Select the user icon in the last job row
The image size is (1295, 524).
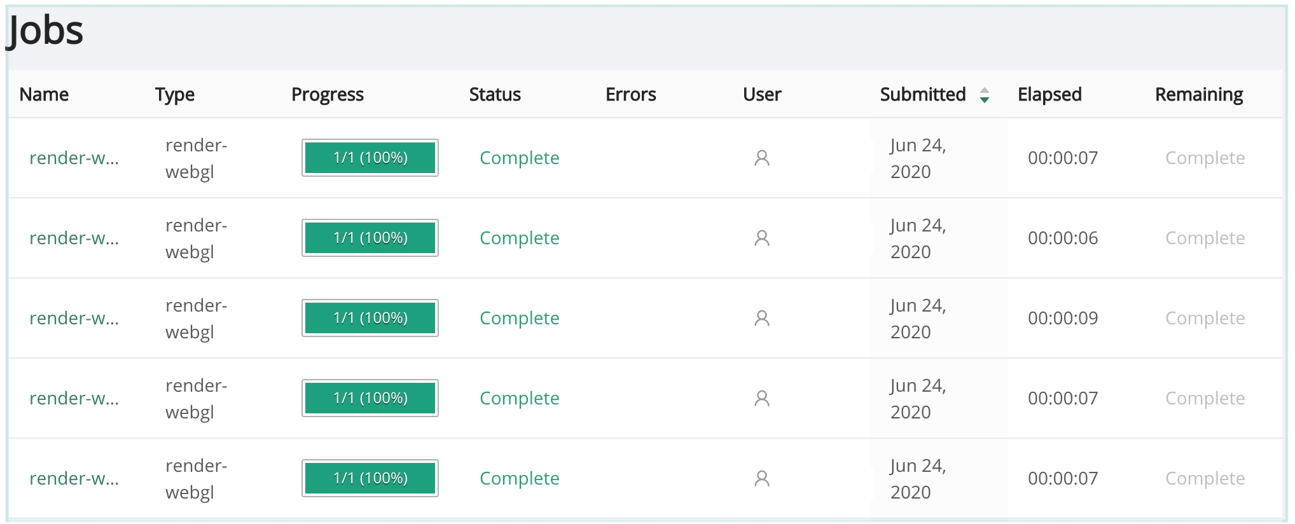point(761,478)
